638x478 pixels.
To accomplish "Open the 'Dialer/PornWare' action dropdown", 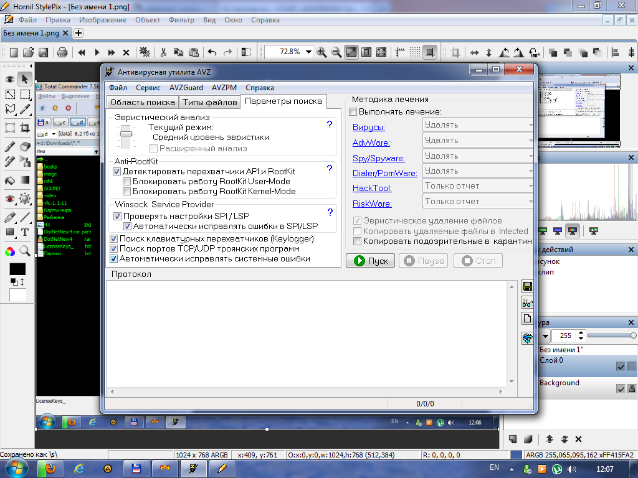I will click(478, 171).
